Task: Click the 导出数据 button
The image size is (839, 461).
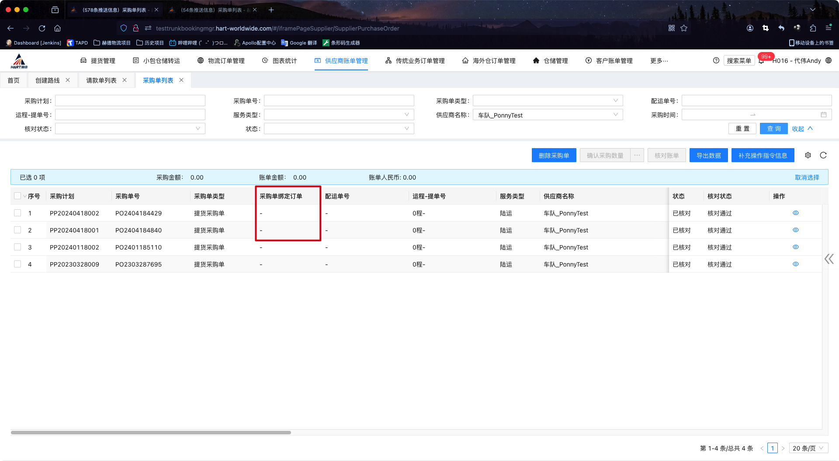Action: tap(708, 156)
